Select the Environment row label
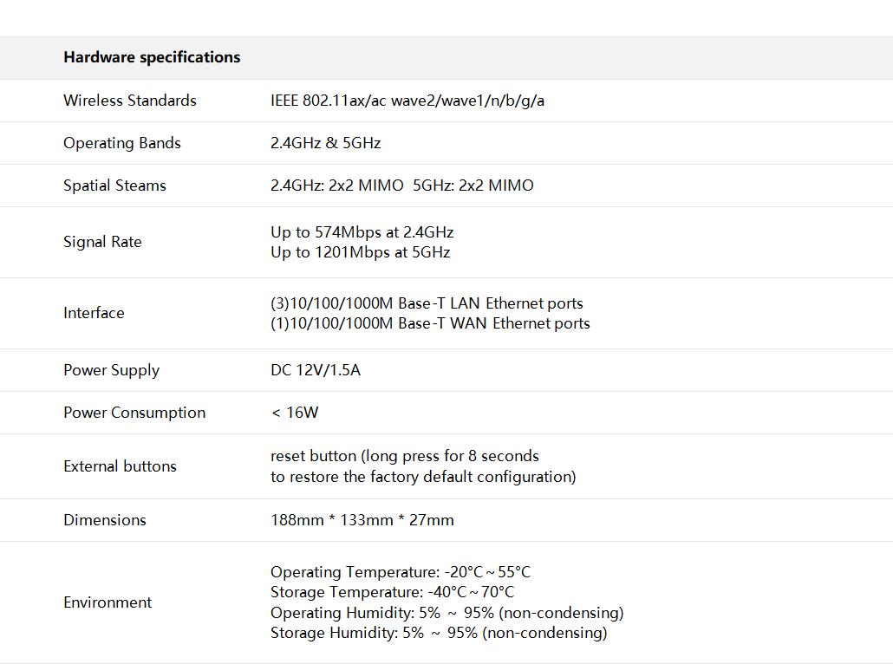The height and width of the screenshot is (664, 893). click(x=108, y=602)
